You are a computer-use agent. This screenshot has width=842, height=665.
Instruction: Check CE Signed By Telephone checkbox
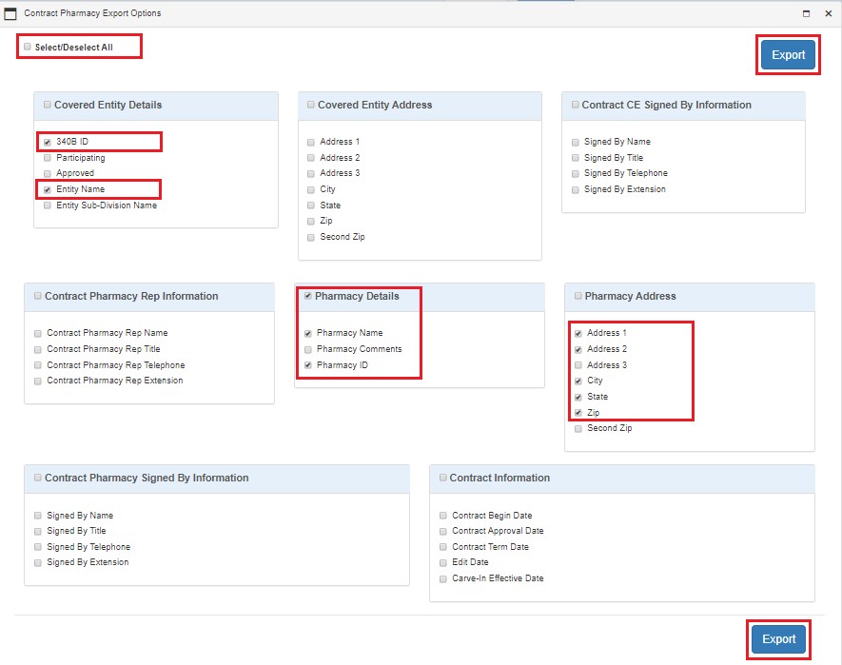click(575, 173)
